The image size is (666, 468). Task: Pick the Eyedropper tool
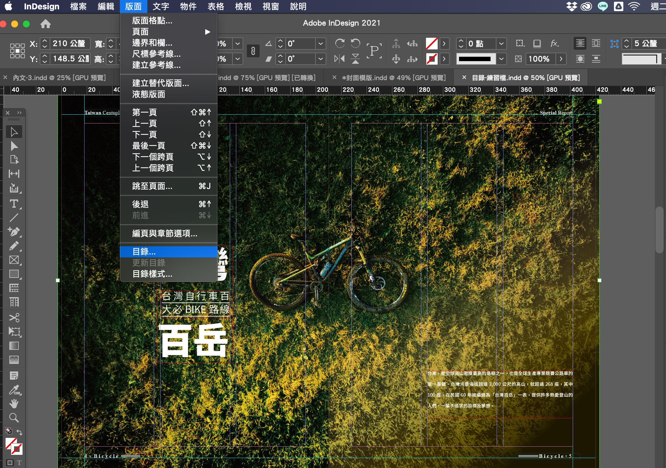click(x=14, y=390)
